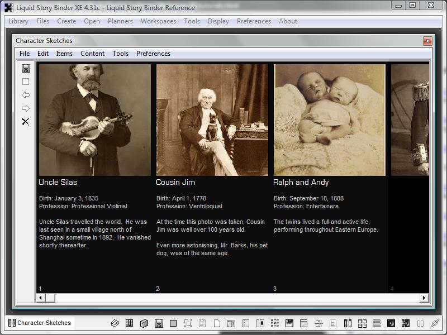Click the X delete icon in the sidebar
Viewport: 447px width, 335px height.
coord(26,122)
